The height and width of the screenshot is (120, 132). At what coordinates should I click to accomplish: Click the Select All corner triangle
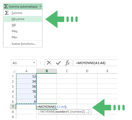click(14, 71)
